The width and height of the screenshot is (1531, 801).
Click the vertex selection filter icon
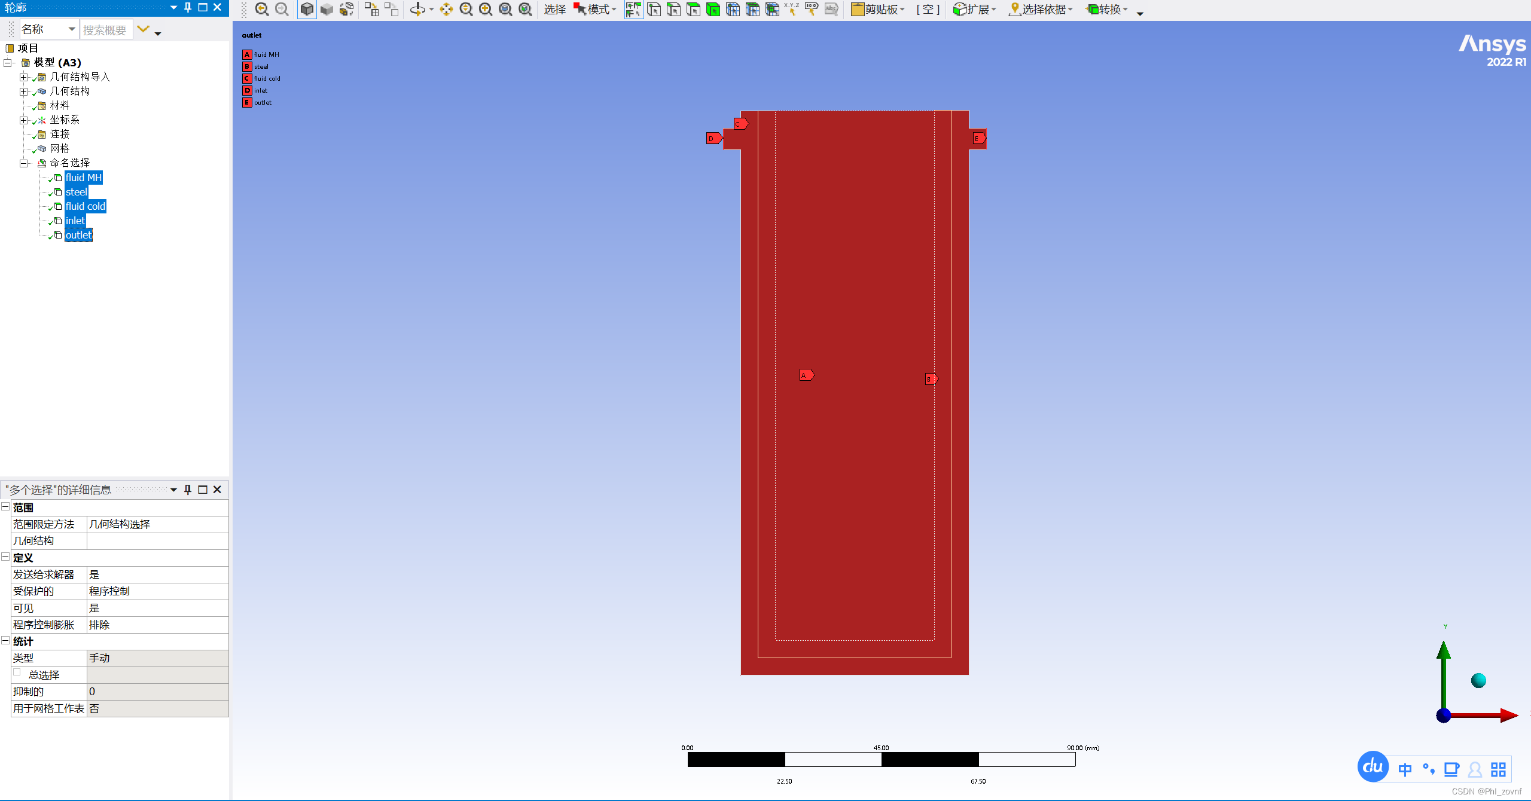pos(654,9)
